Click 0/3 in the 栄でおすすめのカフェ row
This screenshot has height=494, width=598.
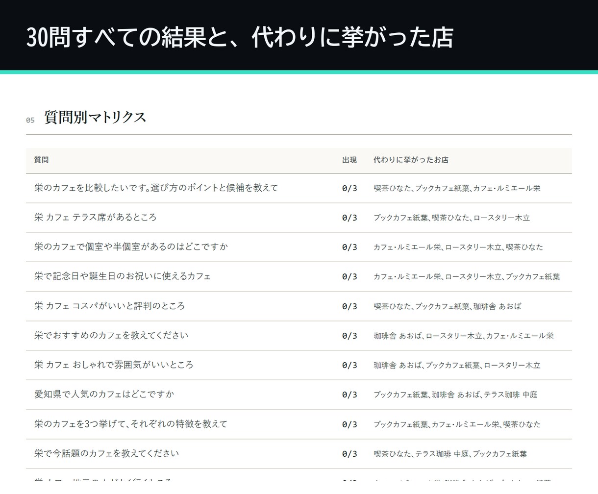[349, 336]
